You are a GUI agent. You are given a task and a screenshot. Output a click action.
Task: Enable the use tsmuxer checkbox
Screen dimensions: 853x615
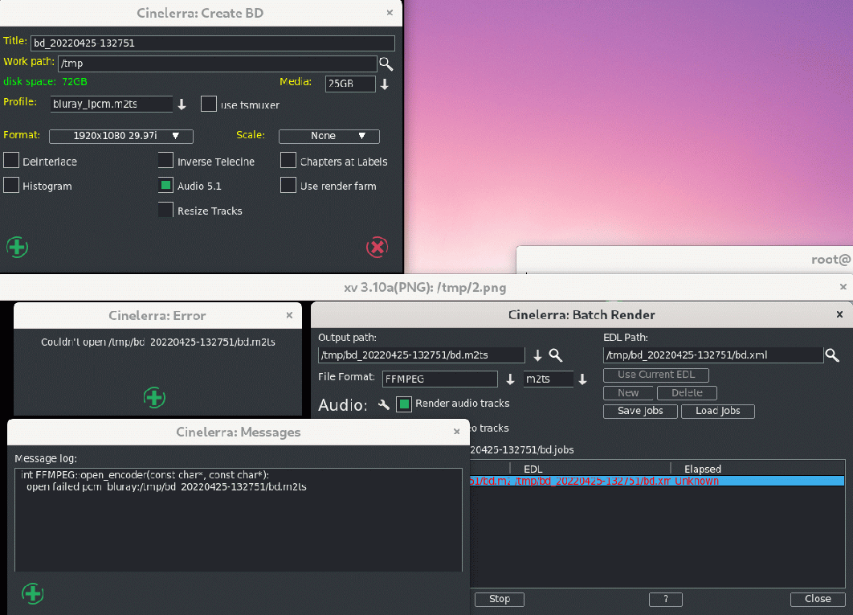pyautogui.click(x=209, y=105)
